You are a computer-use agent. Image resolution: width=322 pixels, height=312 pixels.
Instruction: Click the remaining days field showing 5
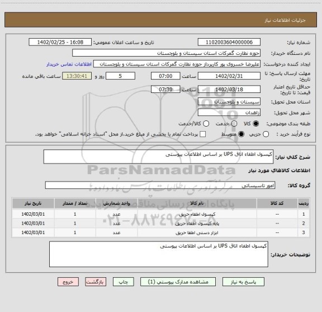[x=120, y=76]
